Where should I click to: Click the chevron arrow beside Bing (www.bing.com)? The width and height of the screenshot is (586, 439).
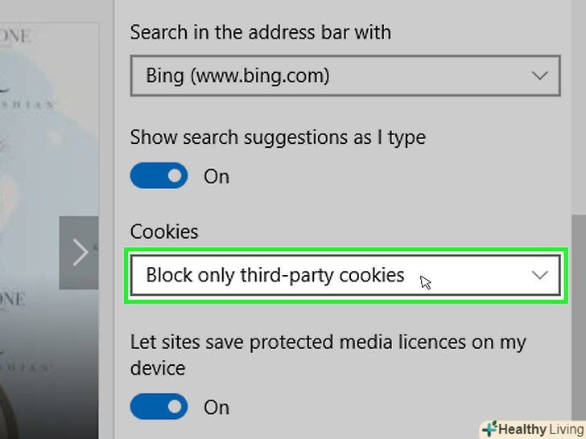tap(540, 76)
